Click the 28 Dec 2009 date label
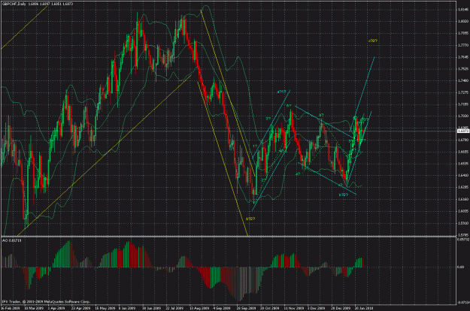470x311 pixels. (341, 308)
